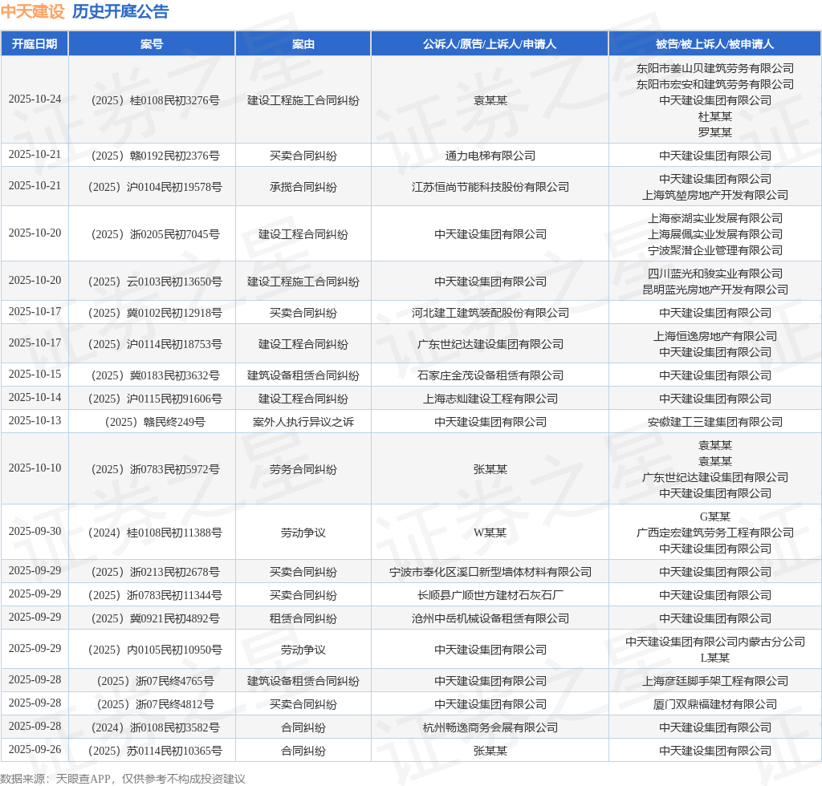Click plaintiff 上海志灿建设工程有限公司
Image resolution: width=822 pixels, height=786 pixels.
tap(490, 399)
